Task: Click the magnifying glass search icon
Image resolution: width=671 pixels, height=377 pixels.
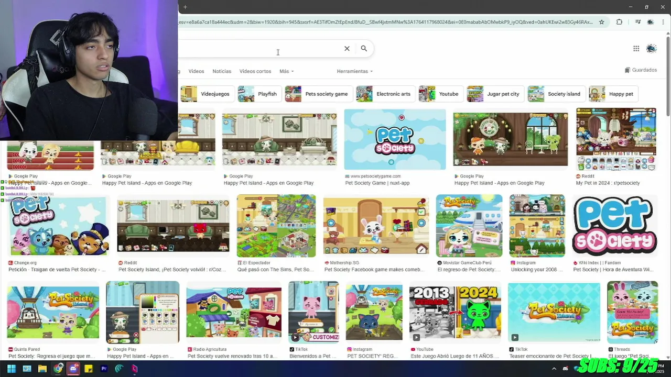Action: click(x=364, y=48)
